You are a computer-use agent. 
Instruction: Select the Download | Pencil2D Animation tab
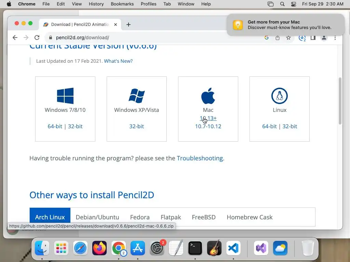click(x=80, y=25)
